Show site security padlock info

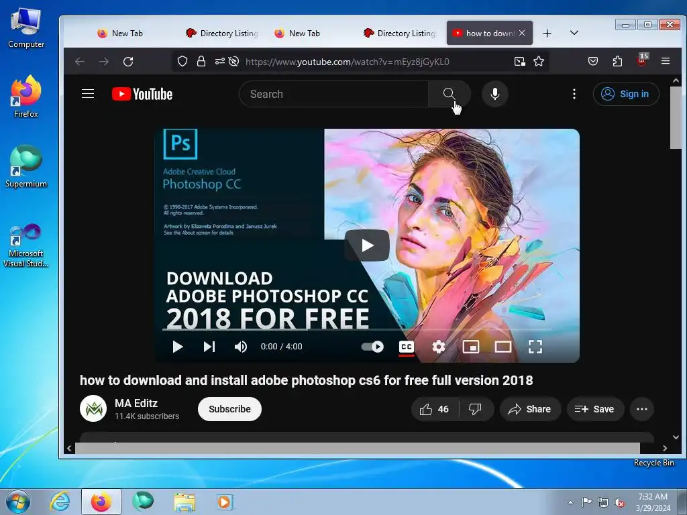[x=201, y=61]
